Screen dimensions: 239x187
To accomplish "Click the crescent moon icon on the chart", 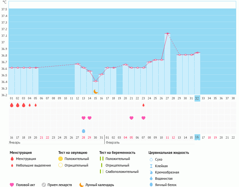I will (96, 91).
